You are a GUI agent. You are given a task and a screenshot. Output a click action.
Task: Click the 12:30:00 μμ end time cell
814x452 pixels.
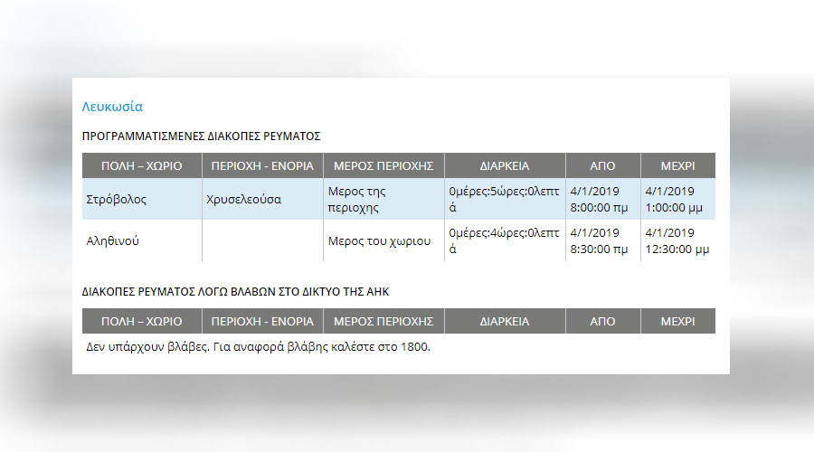(x=678, y=240)
